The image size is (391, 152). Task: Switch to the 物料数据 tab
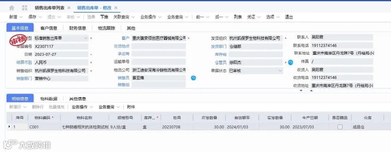[49, 99]
